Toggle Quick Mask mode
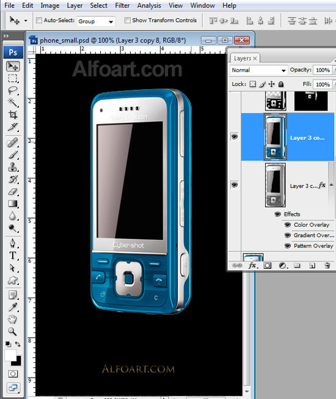Viewport: 336px width, 399px height. 13,374
